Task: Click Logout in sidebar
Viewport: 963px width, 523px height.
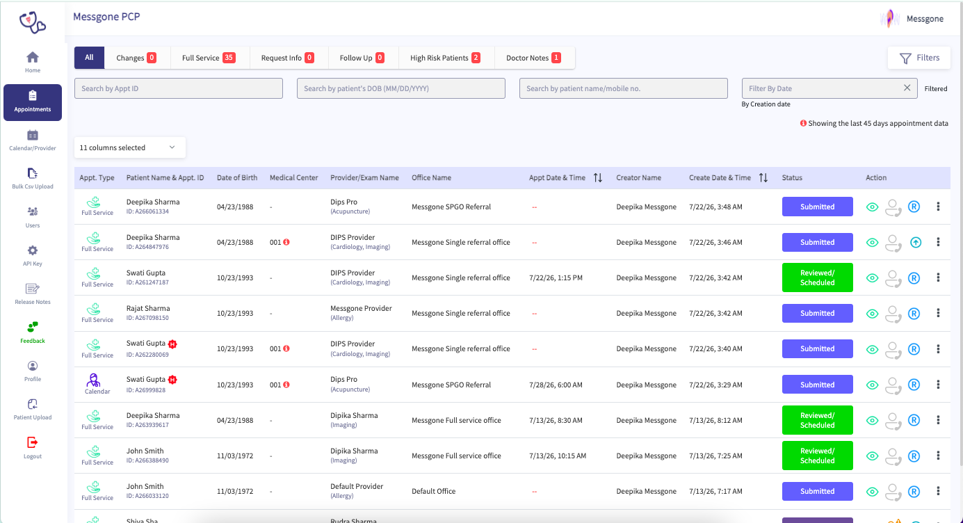Action: (33, 447)
